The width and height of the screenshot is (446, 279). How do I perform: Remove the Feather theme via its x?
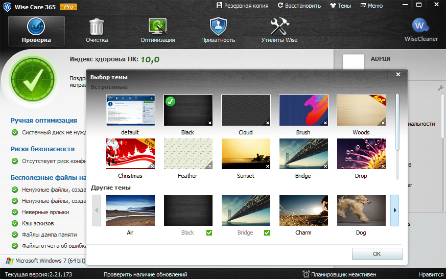tap(210, 167)
